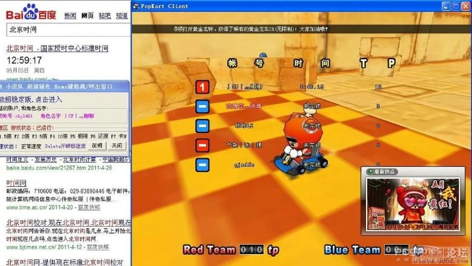Click the finish time 0:43.15
The height and width of the screenshot is (266, 472).
click(312, 86)
